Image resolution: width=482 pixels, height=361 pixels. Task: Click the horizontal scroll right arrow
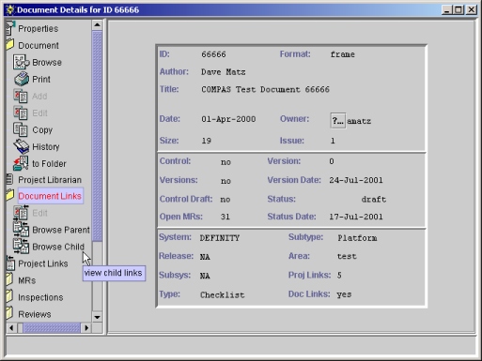[86, 328]
